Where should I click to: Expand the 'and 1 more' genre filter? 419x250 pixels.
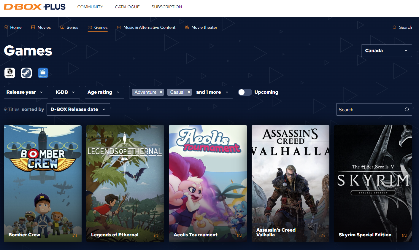[211, 92]
